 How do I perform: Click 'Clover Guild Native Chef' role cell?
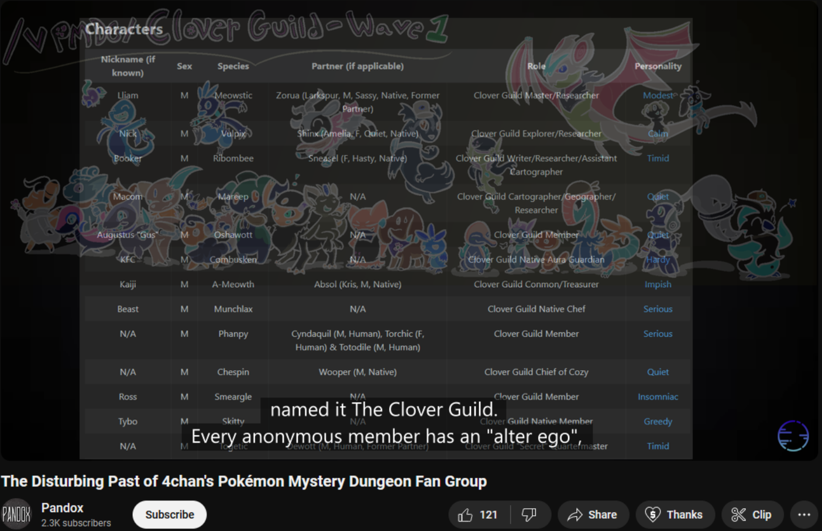coord(536,309)
